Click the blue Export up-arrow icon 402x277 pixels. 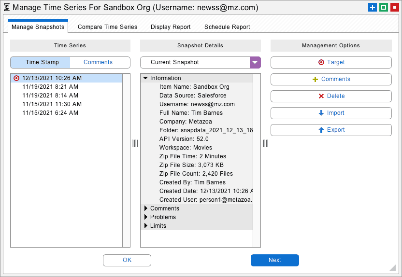coord(321,130)
